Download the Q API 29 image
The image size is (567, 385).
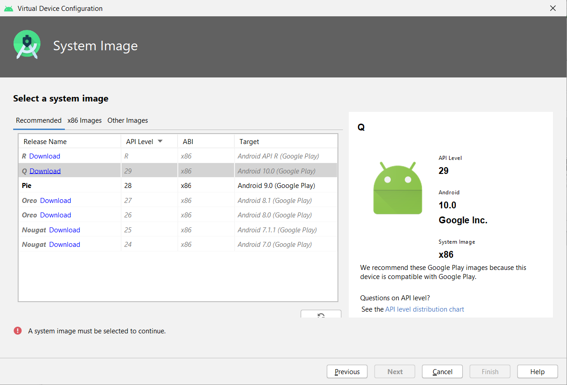tap(45, 171)
